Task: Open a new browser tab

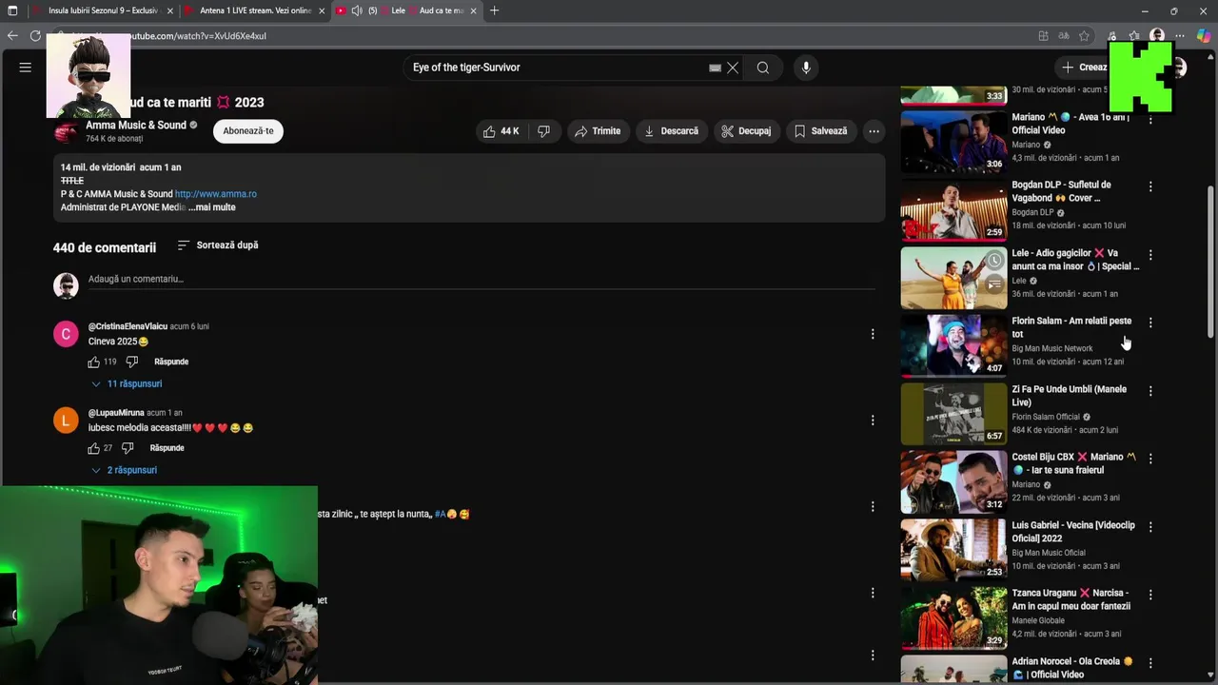Action: click(494, 10)
